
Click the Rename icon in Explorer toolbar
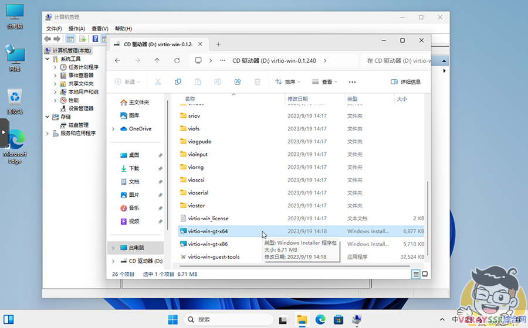pos(218,81)
